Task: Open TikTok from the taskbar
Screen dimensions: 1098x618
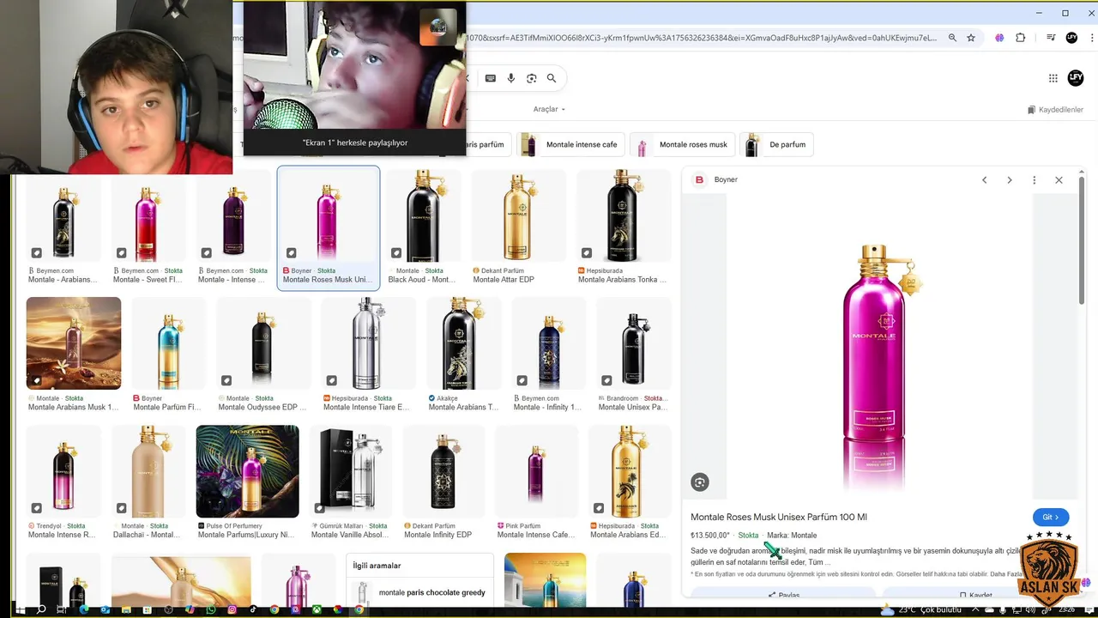Action: (x=253, y=610)
